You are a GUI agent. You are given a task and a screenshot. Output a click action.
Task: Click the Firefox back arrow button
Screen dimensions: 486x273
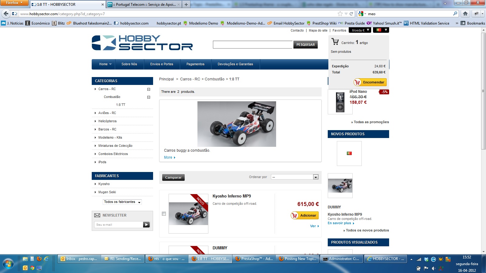[6, 14]
